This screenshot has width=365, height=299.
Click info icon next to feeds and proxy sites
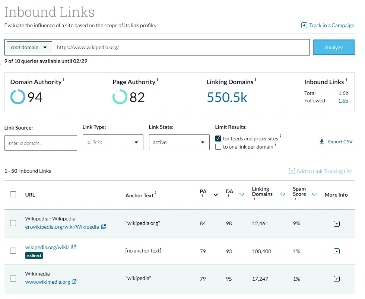(x=280, y=136)
